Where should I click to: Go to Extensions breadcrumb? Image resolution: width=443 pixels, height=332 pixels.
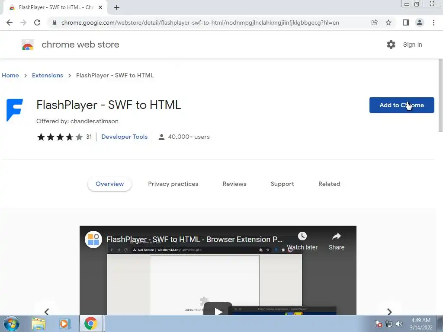tap(48, 75)
